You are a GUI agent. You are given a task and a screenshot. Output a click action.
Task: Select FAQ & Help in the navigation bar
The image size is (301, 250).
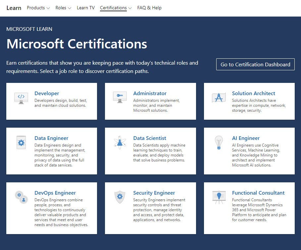(x=149, y=8)
